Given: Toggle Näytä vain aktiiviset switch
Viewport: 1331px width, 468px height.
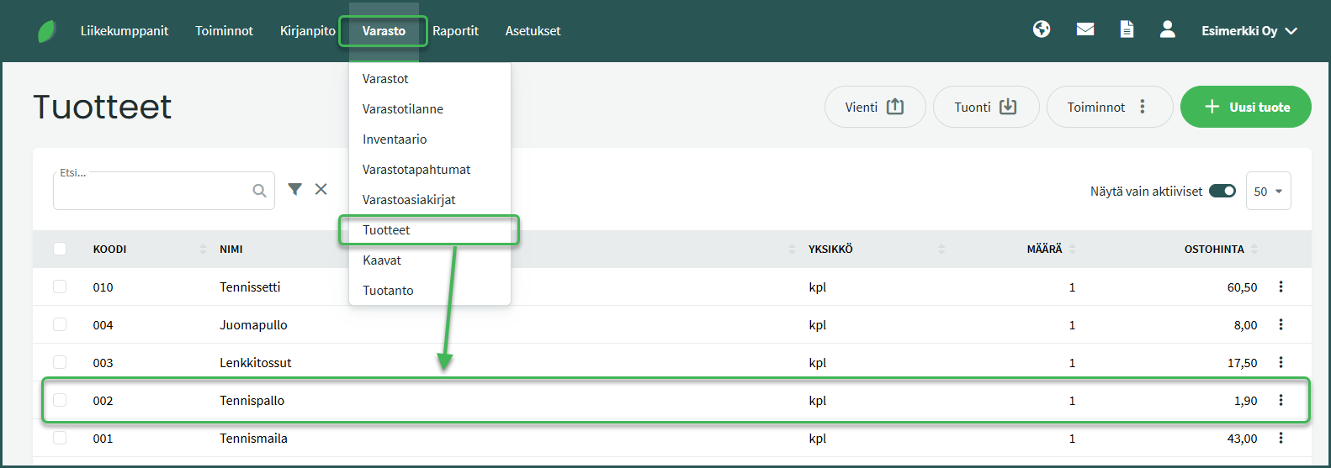Looking at the screenshot, I should 1222,192.
